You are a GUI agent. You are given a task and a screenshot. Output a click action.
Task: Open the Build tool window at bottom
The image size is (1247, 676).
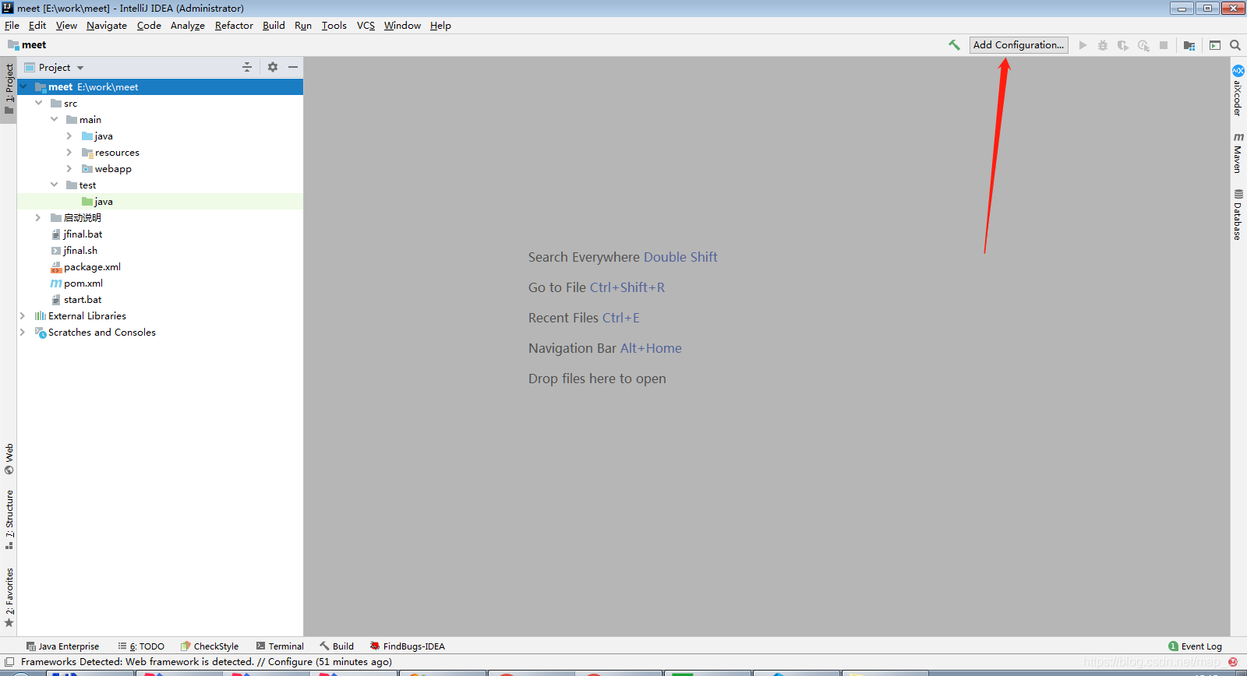point(337,646)
